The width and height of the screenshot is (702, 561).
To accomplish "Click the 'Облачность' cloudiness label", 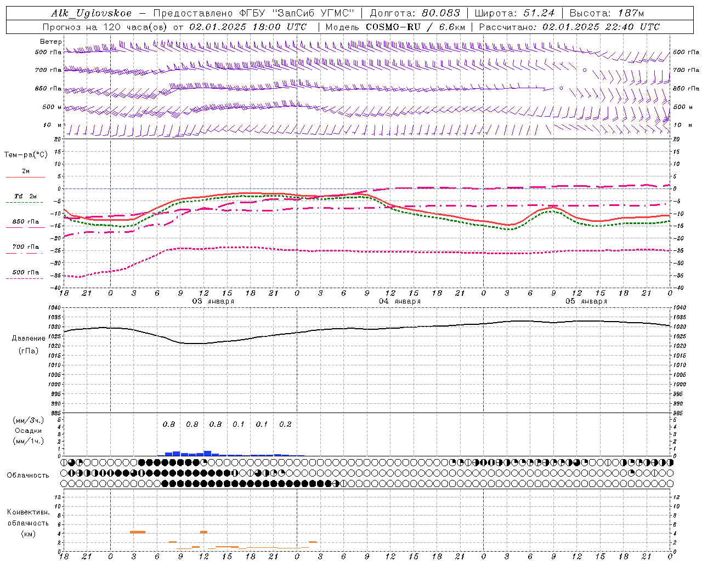I will click(x=28, y=476).
